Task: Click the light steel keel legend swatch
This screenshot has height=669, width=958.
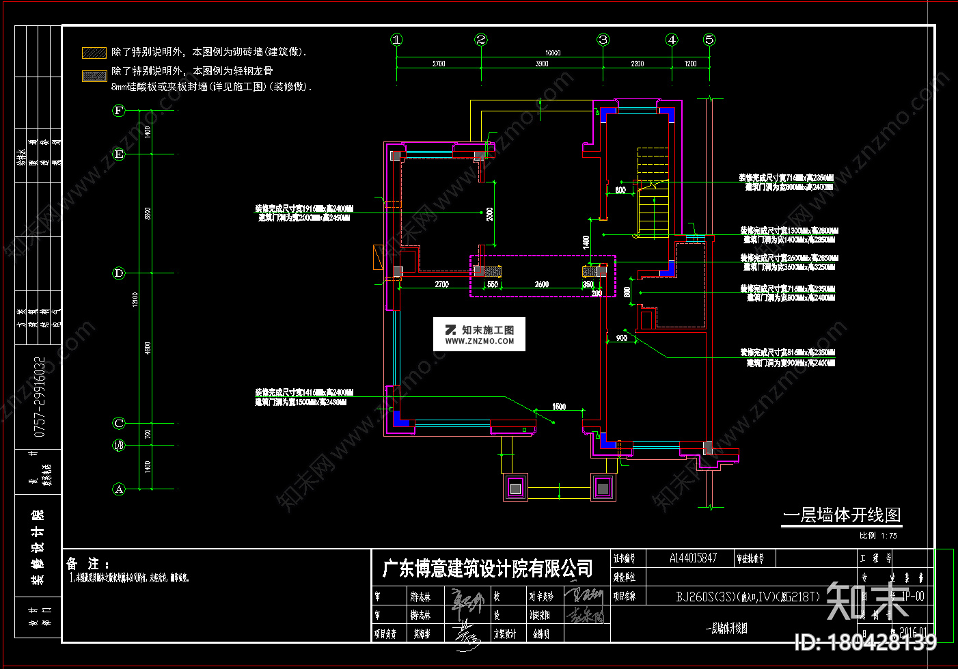Action: pos(94,76)
